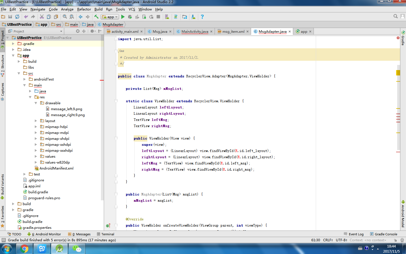Switch to the MainActivity.java tab
The height and width of the screenshot is (254, 406).
[195, 31]
